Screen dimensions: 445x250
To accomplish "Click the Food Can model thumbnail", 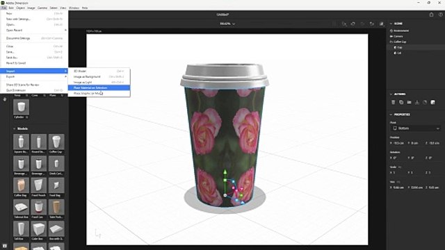I will (x=39, y=207).
